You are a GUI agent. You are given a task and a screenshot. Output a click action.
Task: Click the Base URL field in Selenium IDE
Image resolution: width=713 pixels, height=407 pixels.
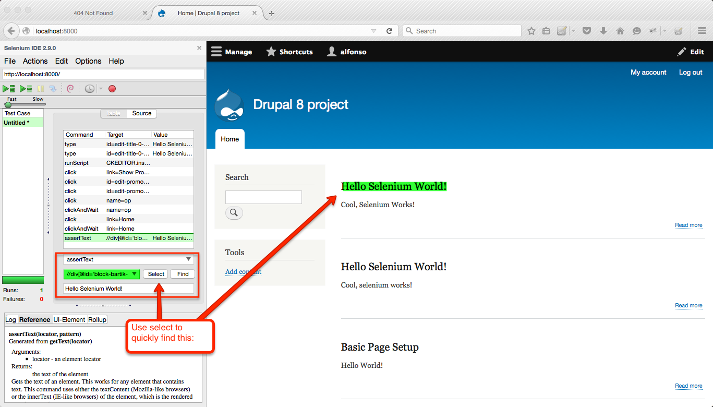(103, 74)
